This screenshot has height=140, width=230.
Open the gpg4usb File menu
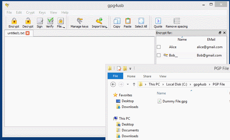coord(9,13)
